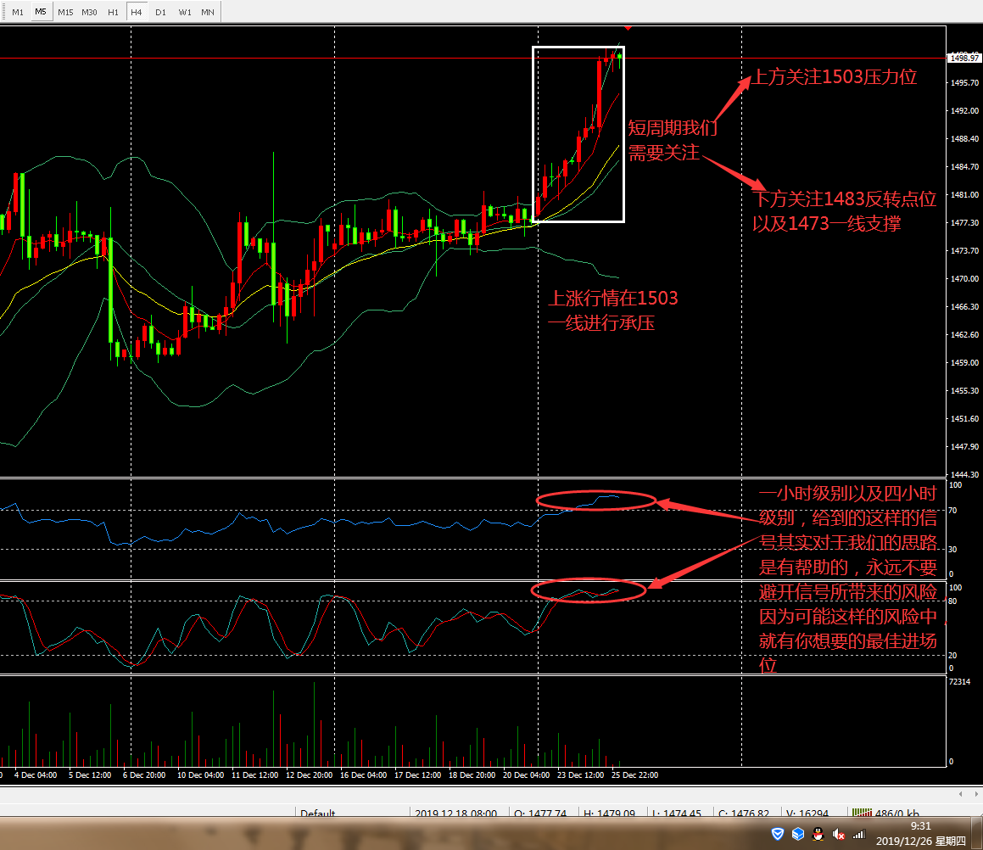Click the connection status bars icon
This screenshot has height=850, width=983.
[x=863, y=813]
